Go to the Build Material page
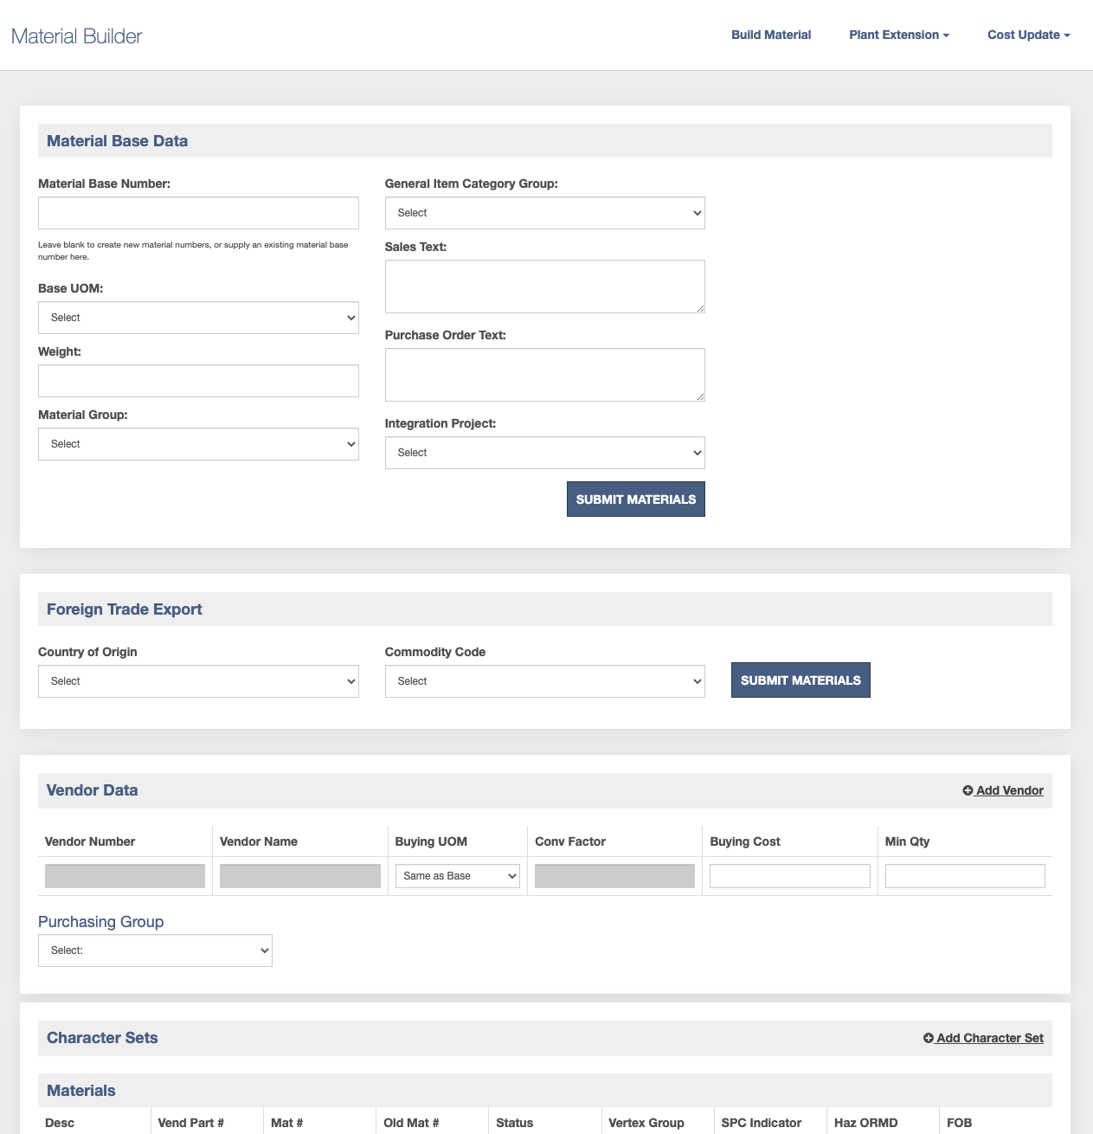 pyautogui.click(x=771, y=35)
